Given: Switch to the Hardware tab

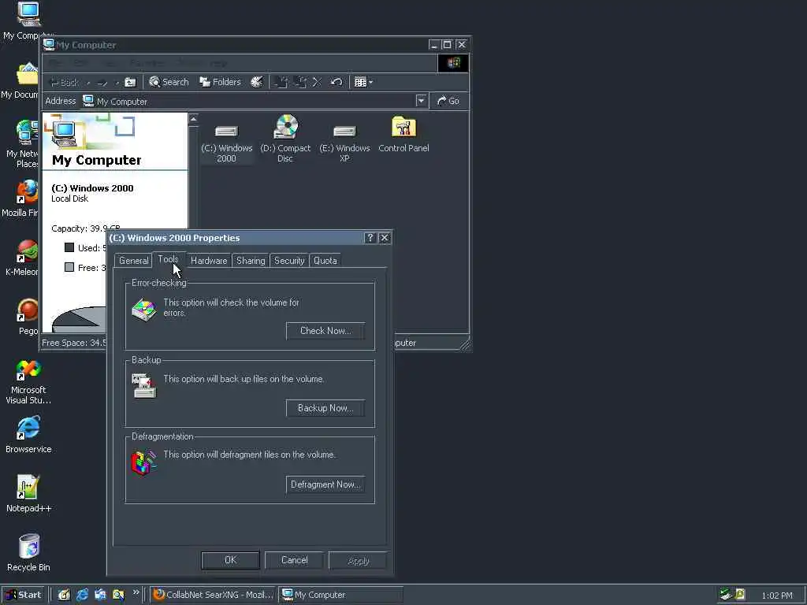Looking at the screenshot, I should (208, 261).
